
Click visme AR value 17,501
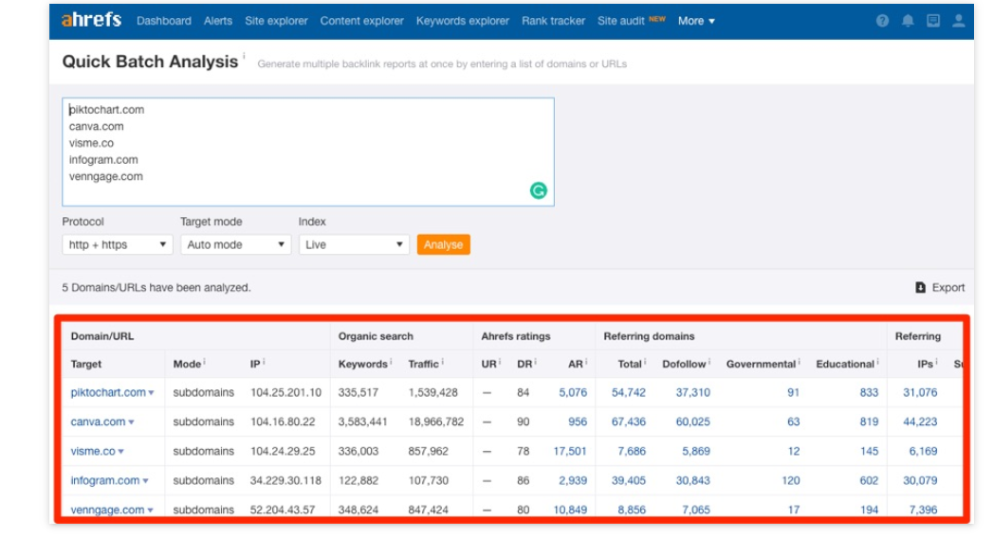click(570, 452)
